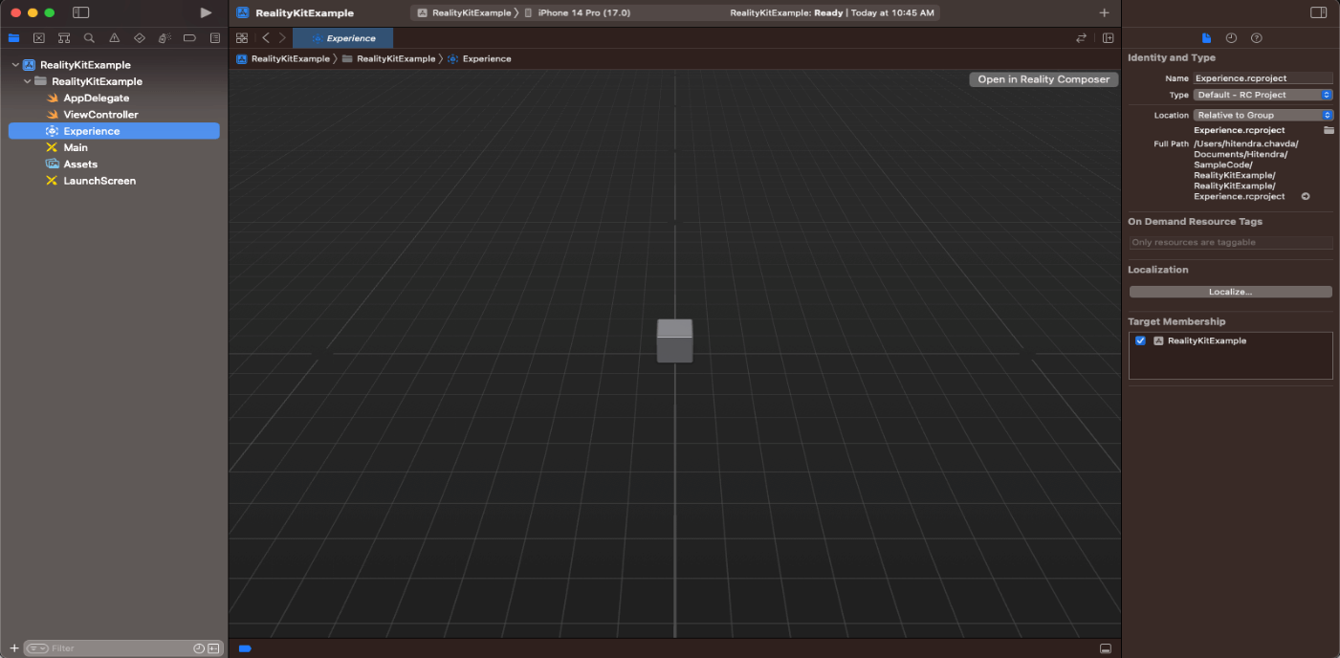Click RealityKitExample project in the jump bar
The image size is (1340, 658).
click(x=283, y=58)
